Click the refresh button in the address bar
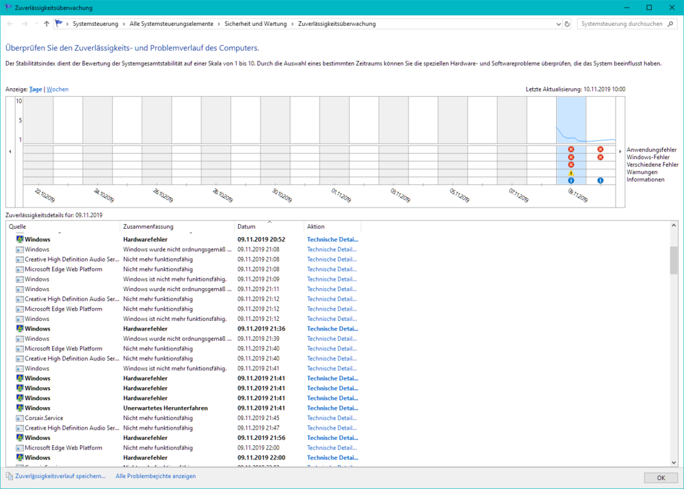 click(x=566, y=24)
